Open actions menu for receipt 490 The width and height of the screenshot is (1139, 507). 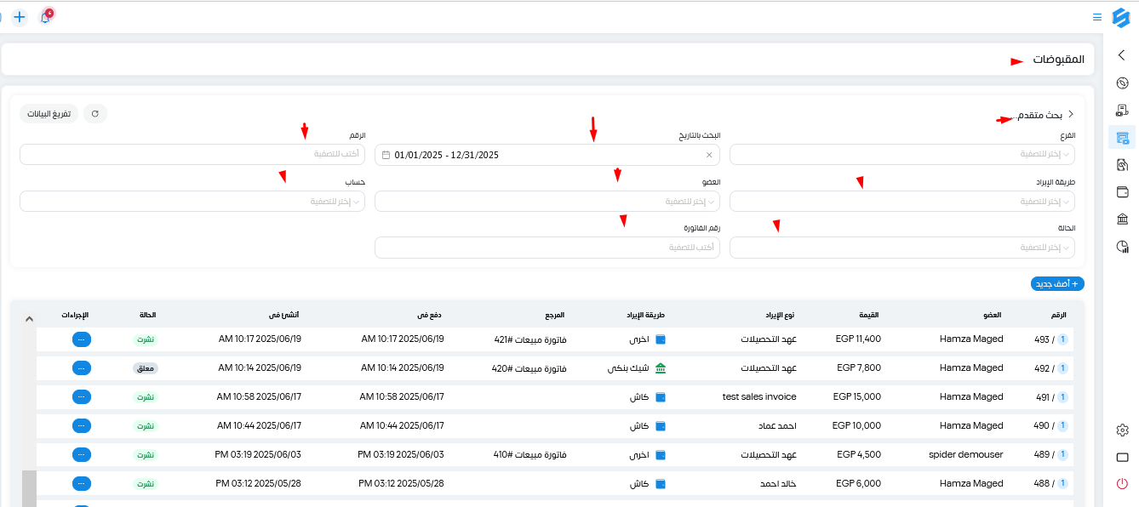(82, 426)
